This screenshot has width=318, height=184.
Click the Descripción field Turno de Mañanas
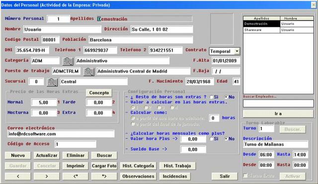pos(276,144)
